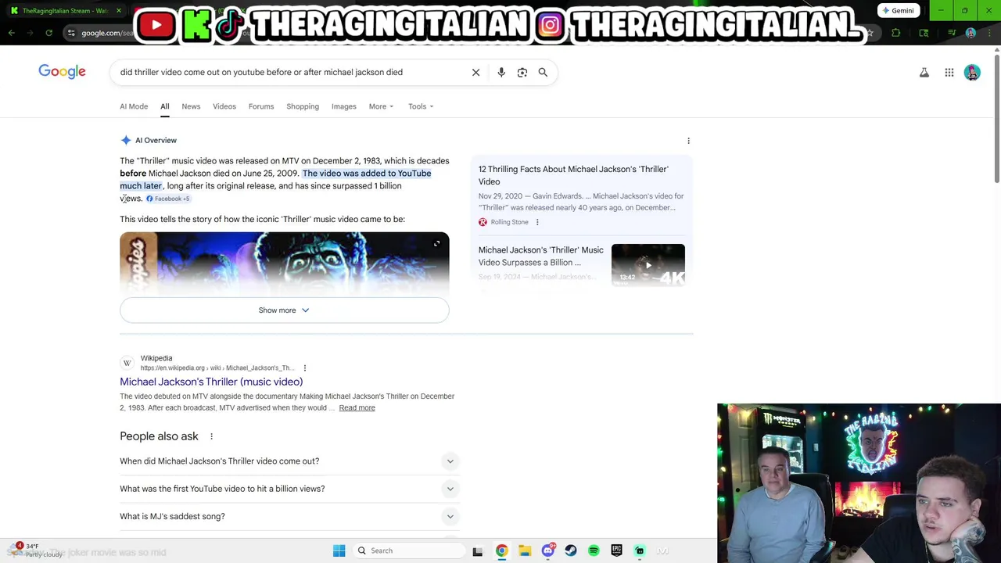The height and width of the screenshot is (563, 1001).
Task: Open the Tools dropdown
Action: pyautogui.click(x=421, y=106)
